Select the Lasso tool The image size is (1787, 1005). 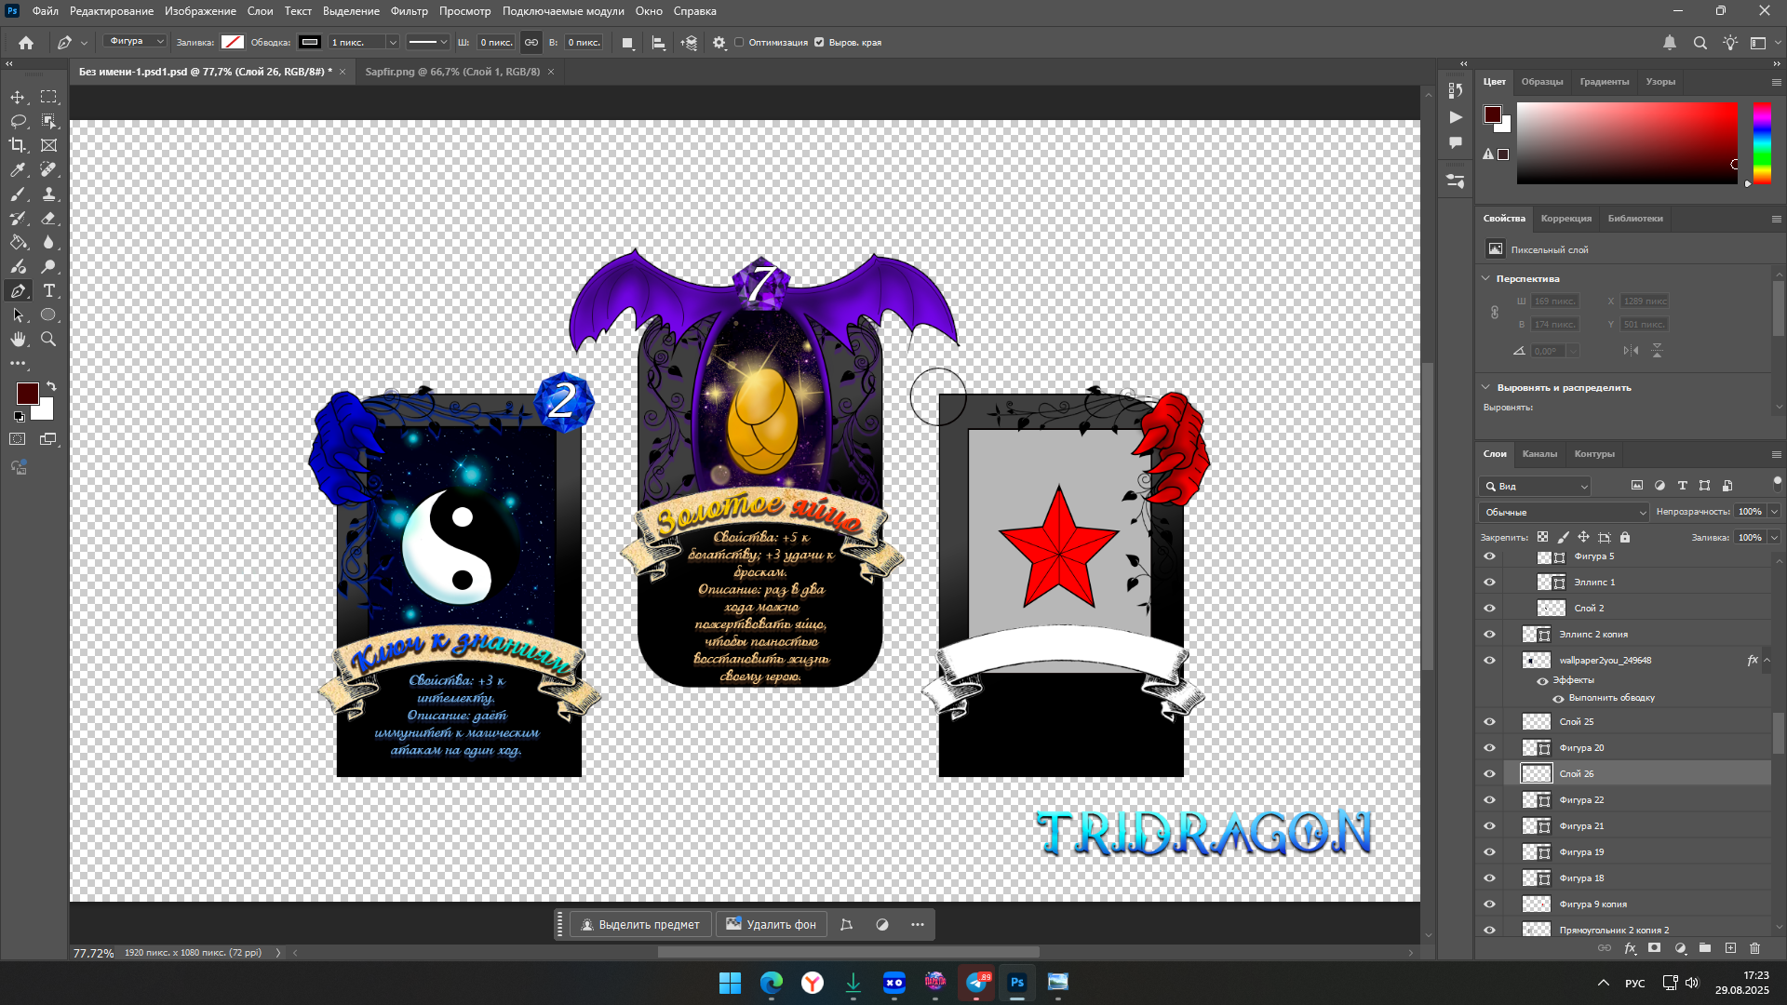pos(18,121)
